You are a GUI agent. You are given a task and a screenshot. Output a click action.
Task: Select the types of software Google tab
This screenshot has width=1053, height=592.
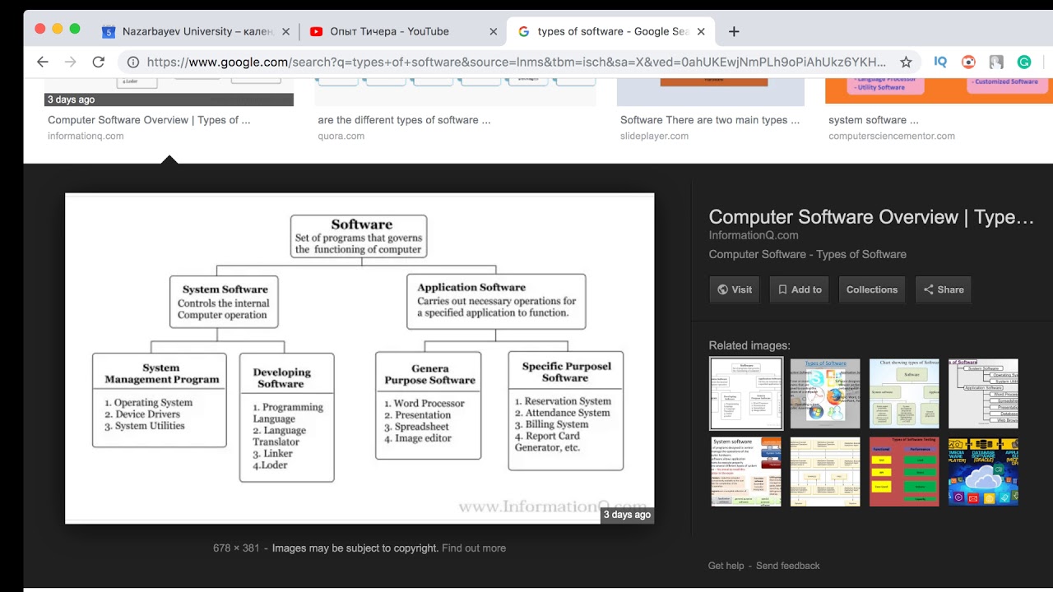pos(610,31)
